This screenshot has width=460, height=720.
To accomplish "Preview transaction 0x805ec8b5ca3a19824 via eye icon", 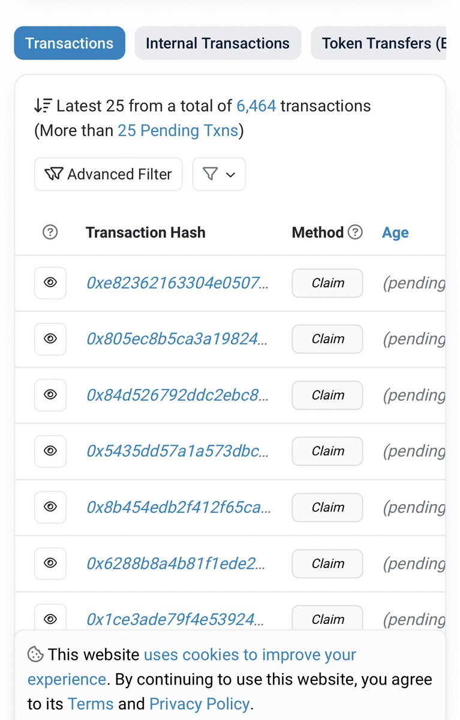I will click(x=50, y=339).
